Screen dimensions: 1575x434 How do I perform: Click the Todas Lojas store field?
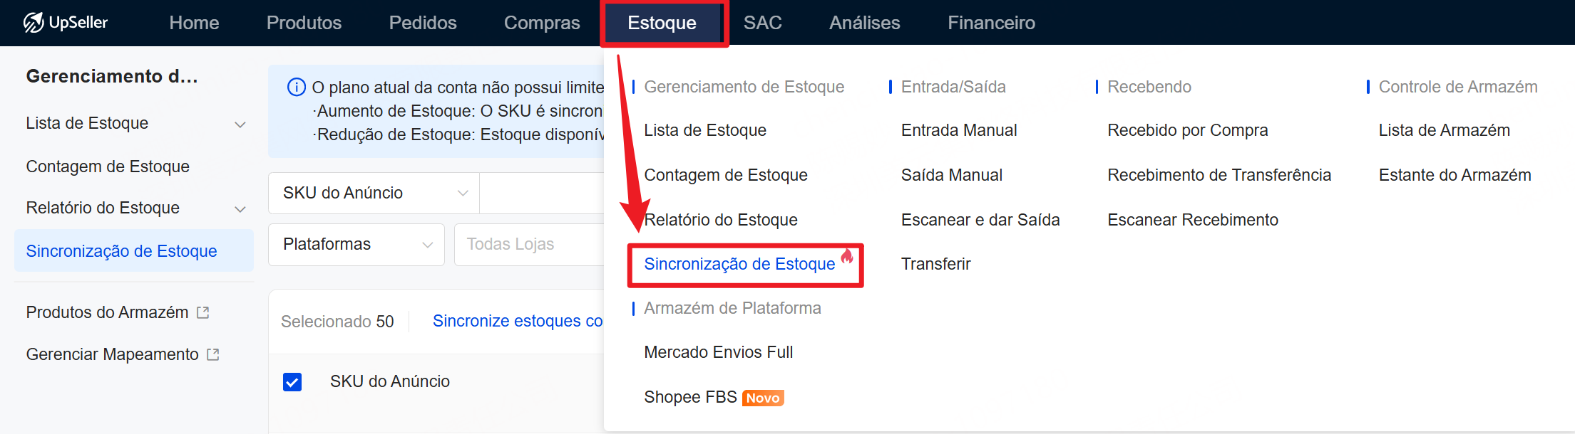click(x=528, y=245)
